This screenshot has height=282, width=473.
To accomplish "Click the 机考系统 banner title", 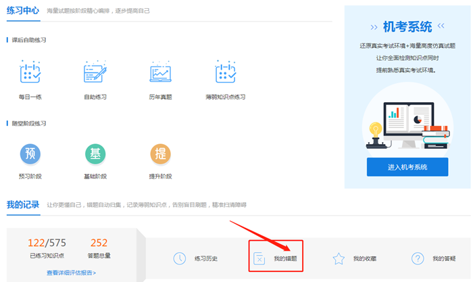I will coord(407,27).
